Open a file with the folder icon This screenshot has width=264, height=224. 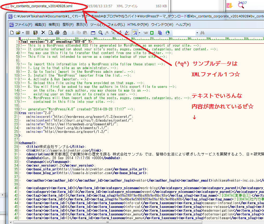18,33
